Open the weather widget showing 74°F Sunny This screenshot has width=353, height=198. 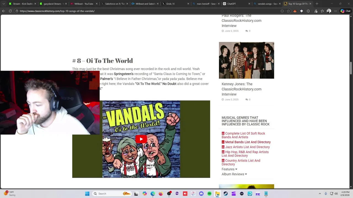click(x=9, y=194)
